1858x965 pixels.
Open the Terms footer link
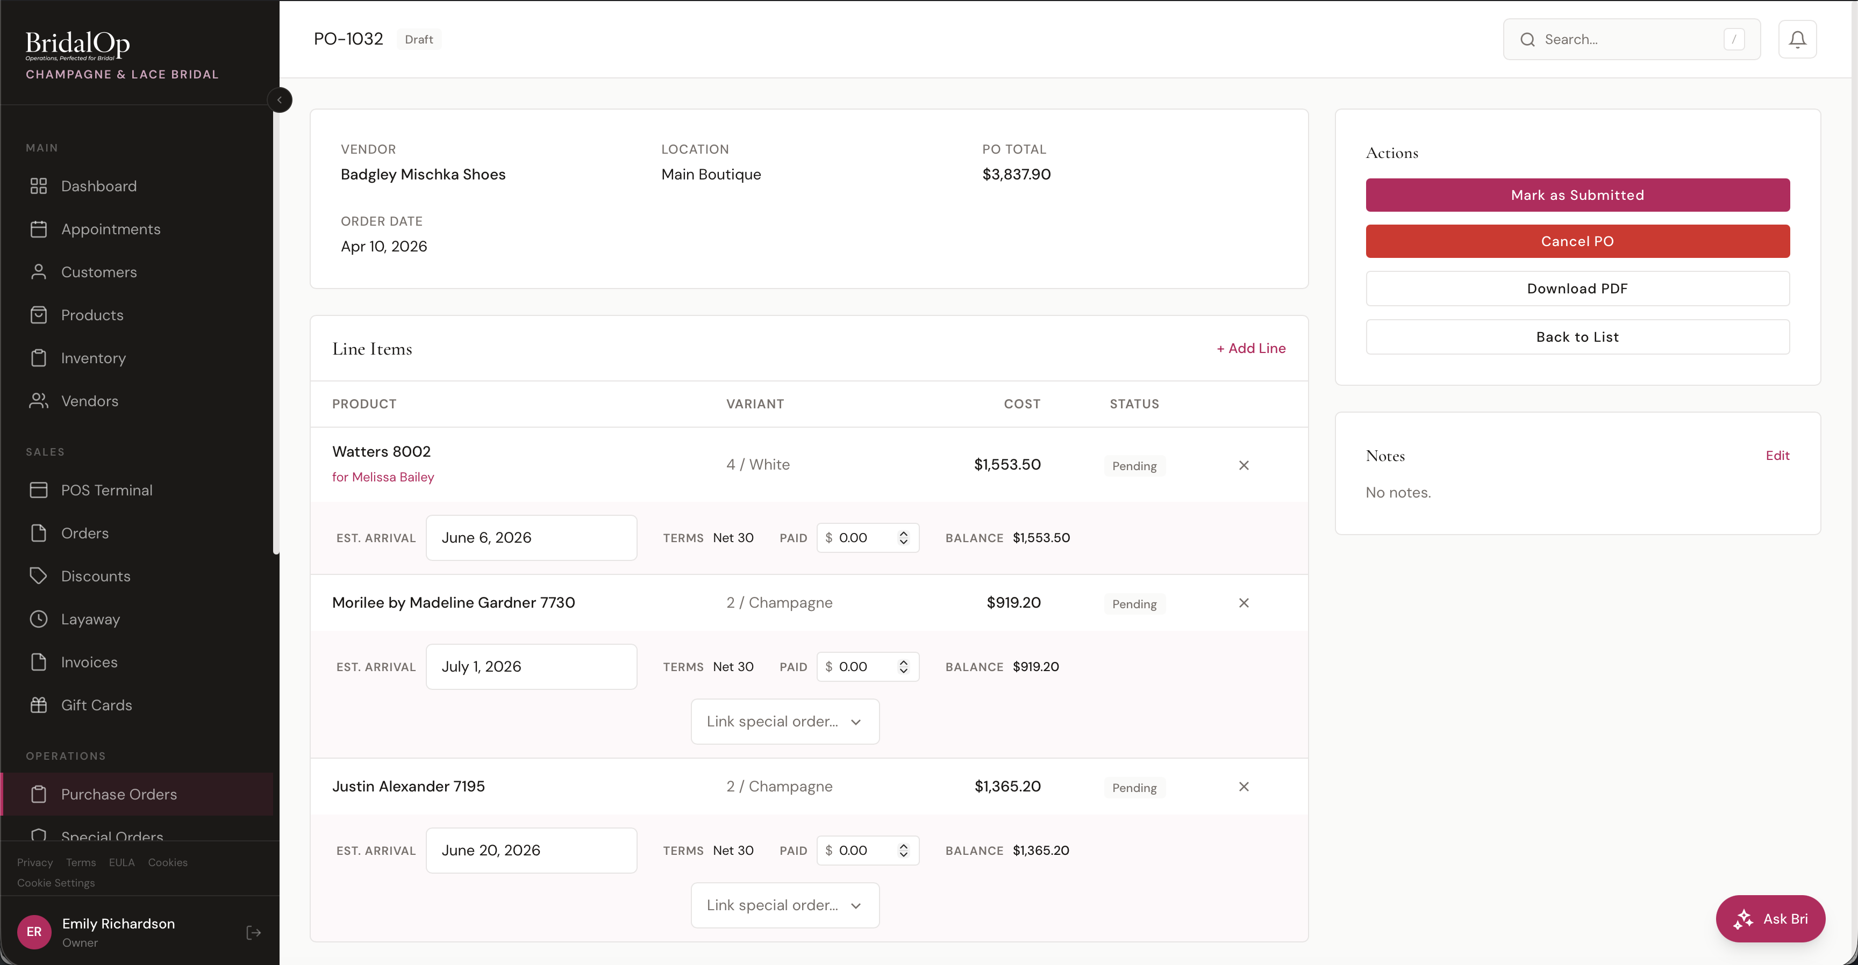point(81,863)
